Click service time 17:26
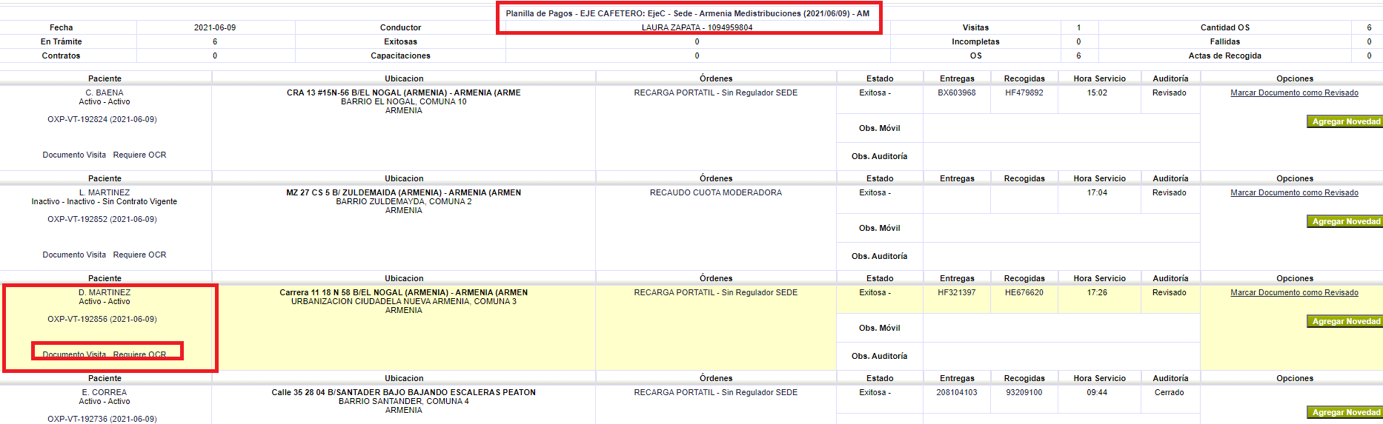This screenshot has height=424, width=1383. 1097,293
